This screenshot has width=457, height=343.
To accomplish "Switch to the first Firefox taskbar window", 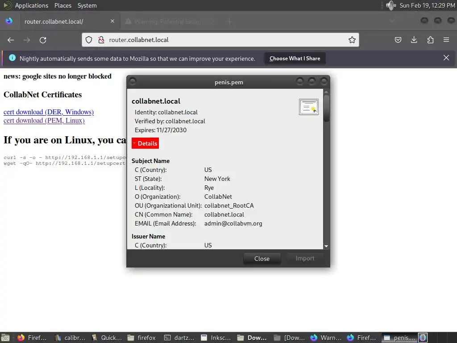I will pos(32,338).
